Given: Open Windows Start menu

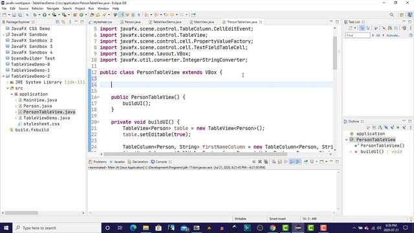Looking at the screenshot, I should 6,227.
